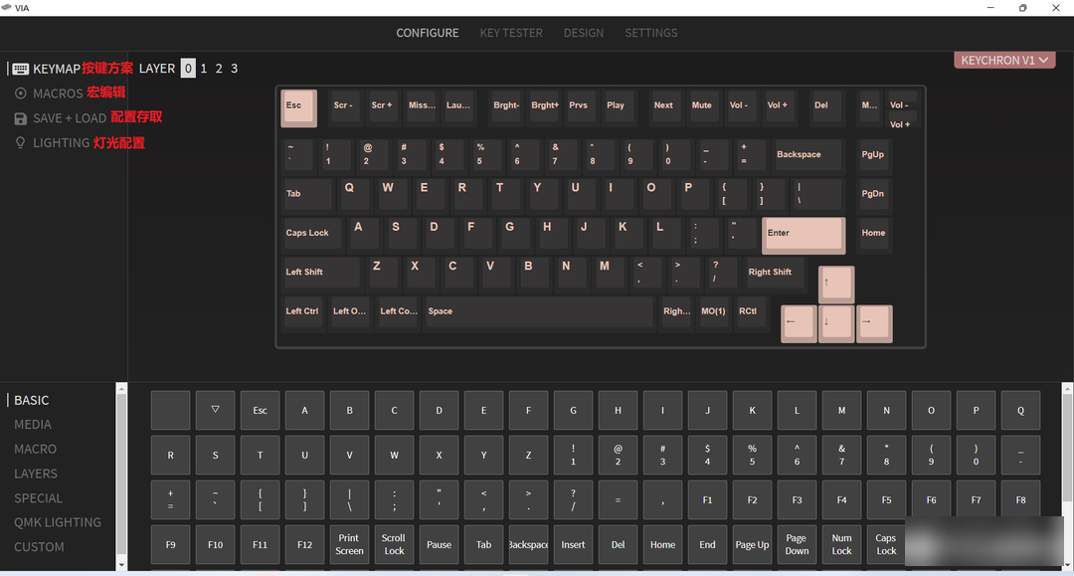Screen dimensions: 1074x576
Task: Minimize the VIA window
Action: [x=990, y=8]
